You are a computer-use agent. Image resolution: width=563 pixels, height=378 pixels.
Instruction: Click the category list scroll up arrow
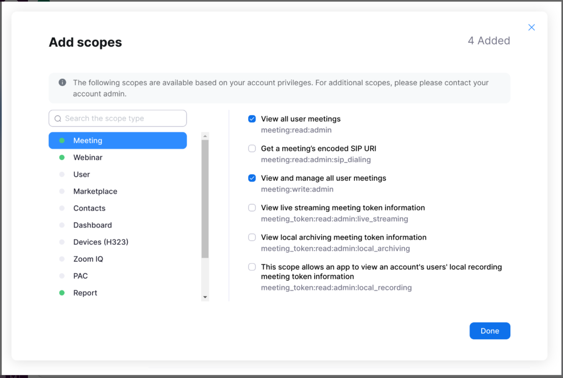pyautogui.click(x=205, y=136)
